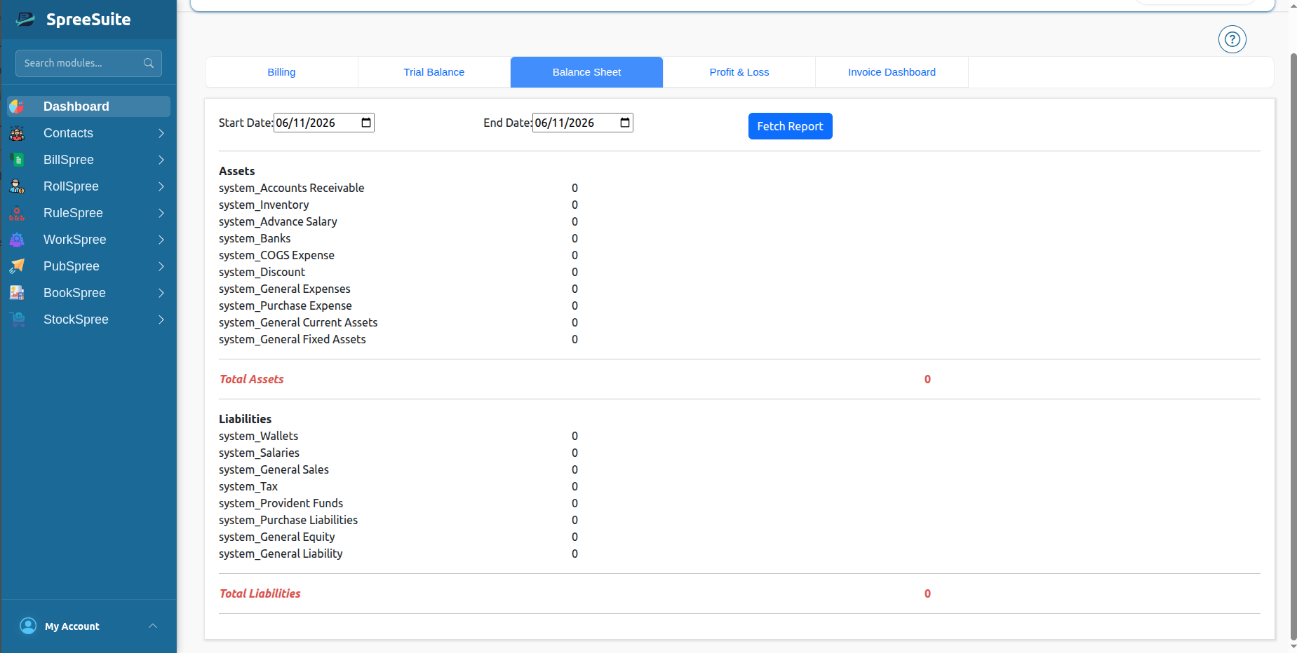Click the My Account avatar icon
Screen dimensions: 1297x653
click(28, 626)
